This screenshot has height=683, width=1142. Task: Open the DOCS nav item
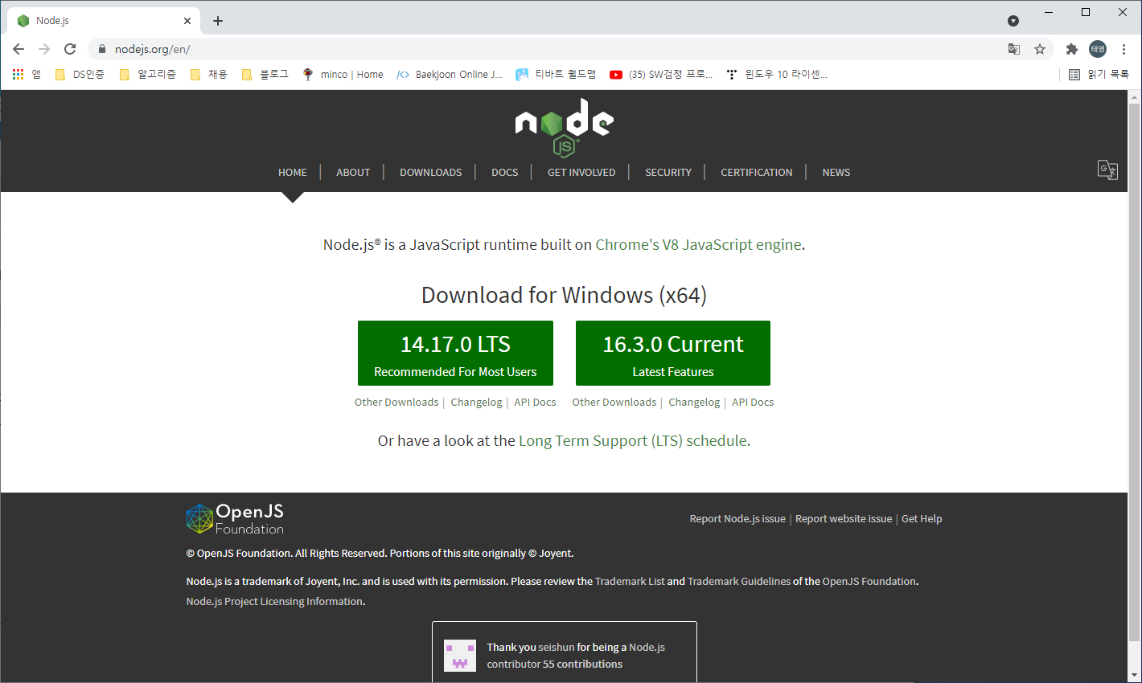(x=505, y=172)
